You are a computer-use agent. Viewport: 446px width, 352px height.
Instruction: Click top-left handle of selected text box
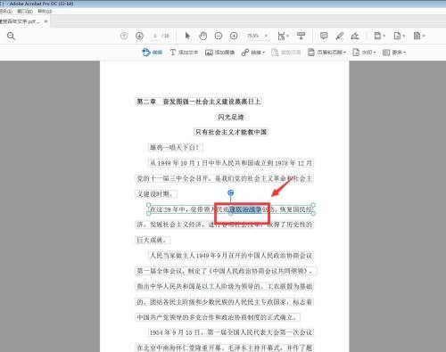tap(149, 205)
